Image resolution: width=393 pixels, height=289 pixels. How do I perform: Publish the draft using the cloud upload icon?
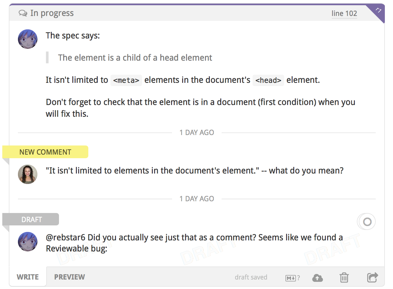pyautogui.click(x=317, y=278)
